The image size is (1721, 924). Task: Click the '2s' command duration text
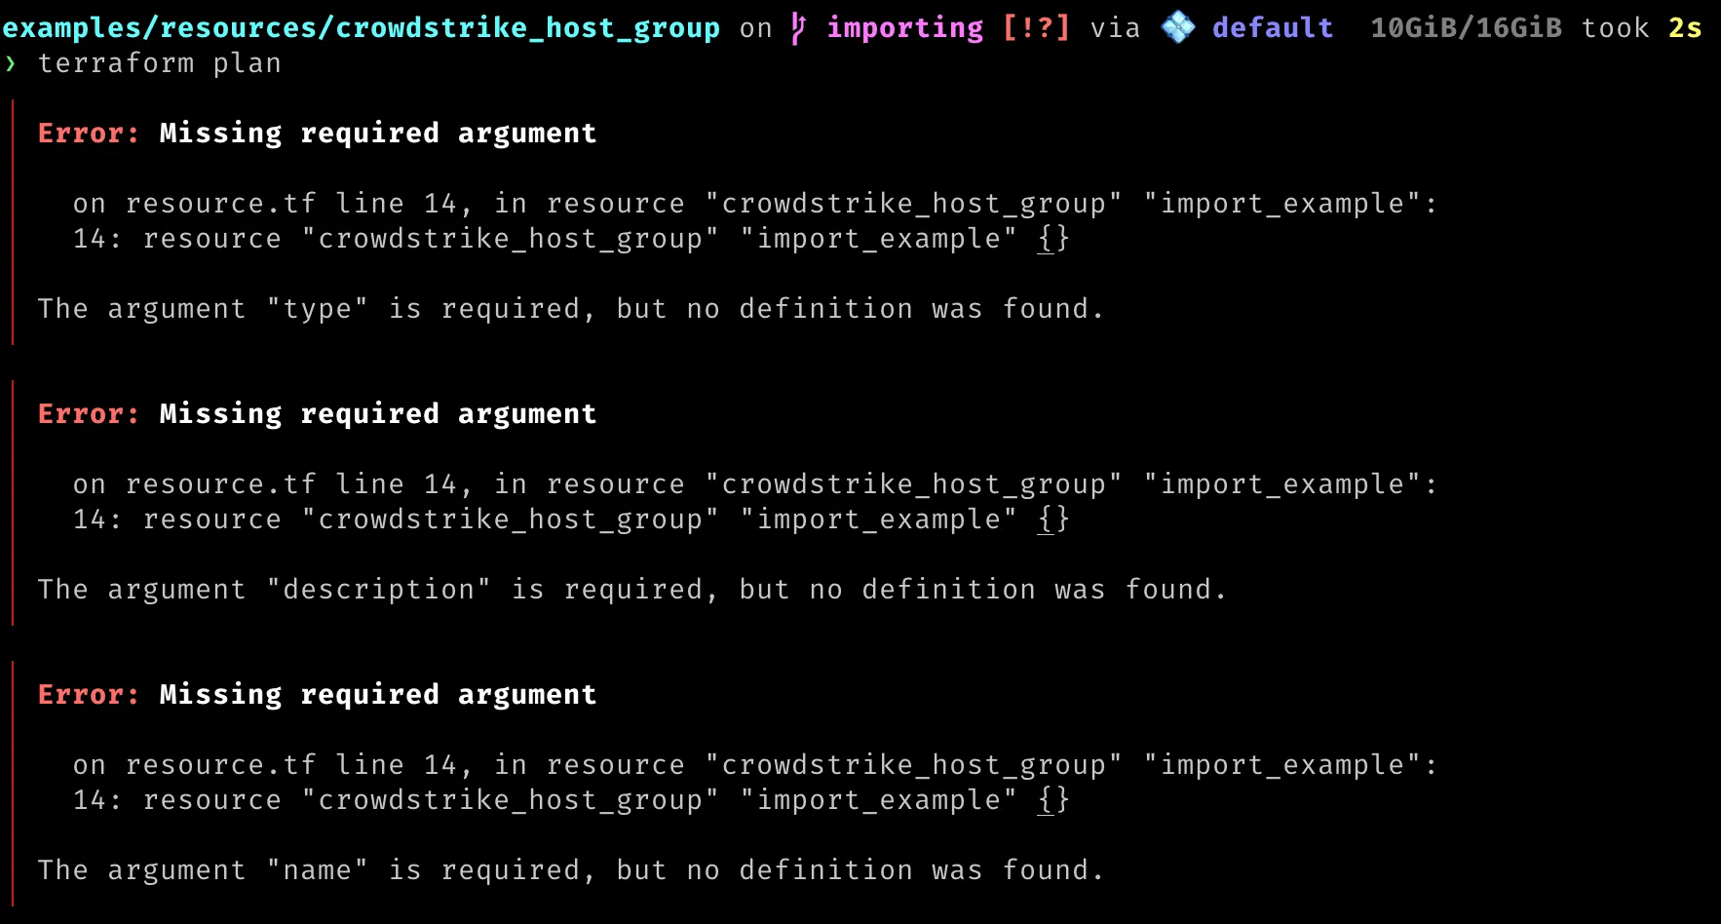click(x=1685, y=27)
